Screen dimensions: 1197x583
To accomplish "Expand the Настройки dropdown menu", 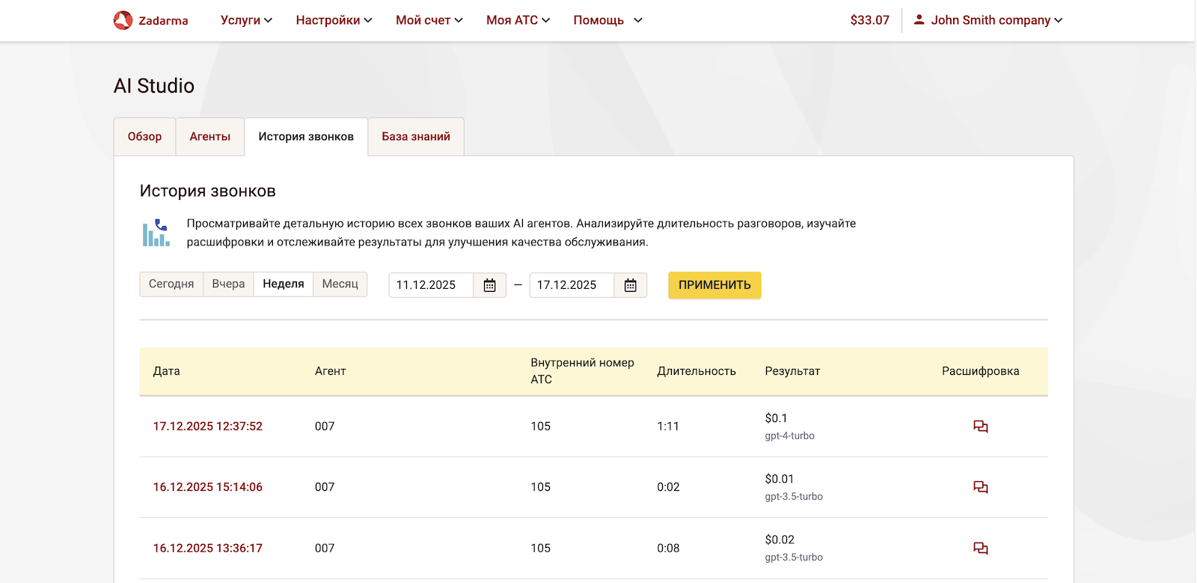I will pyautogui.click(x=334, y=20).
